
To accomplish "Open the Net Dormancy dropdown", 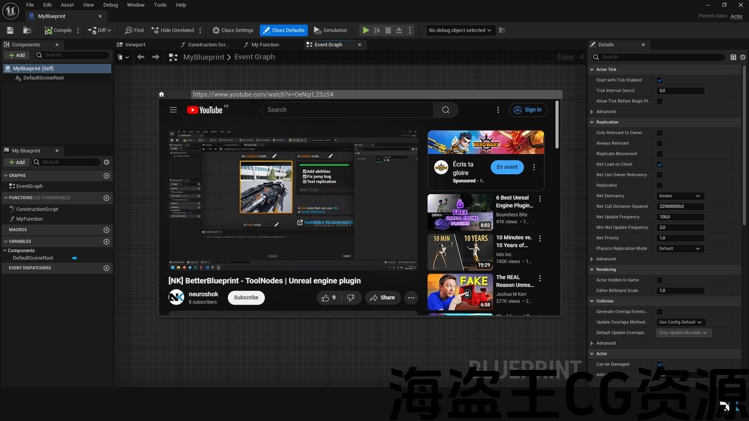I will click(x=679, y=196).
